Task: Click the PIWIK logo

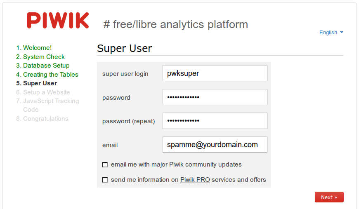Action: pos(58,20)
